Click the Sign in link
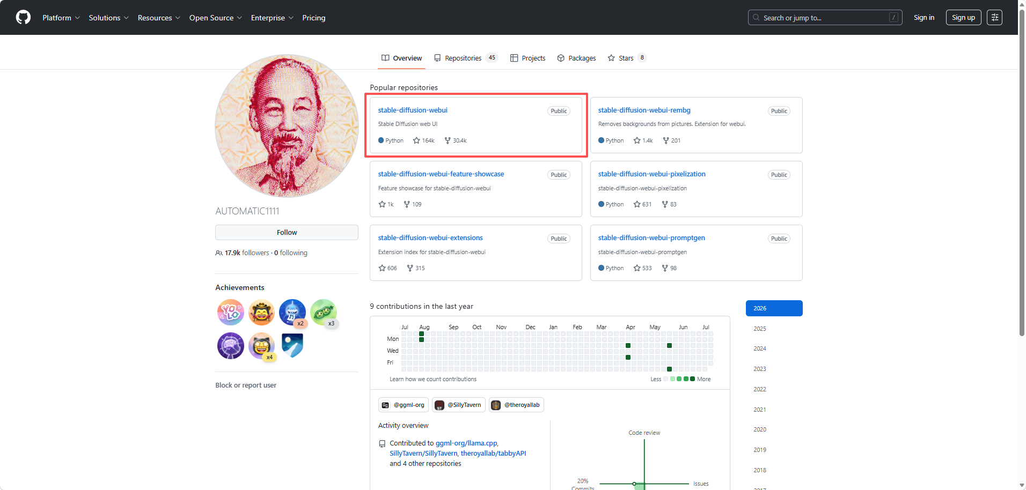 pyautogui.click(x=924, y=18)
